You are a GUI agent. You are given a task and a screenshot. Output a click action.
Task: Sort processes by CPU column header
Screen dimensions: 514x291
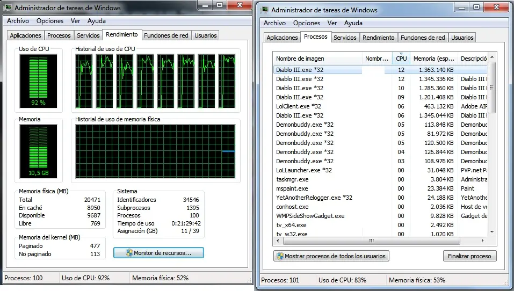pos(401,59)
